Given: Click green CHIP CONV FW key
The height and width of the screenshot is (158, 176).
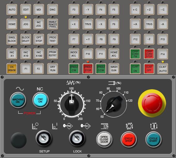Looking at the screenshot, I should 135,54.
